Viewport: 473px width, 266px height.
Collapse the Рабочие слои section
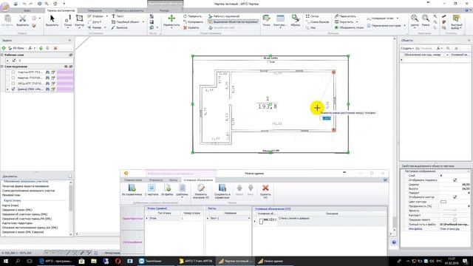coord(2,55)
